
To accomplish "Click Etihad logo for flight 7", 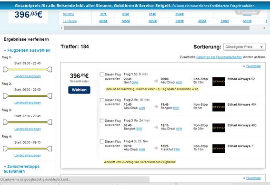I will [x=219, y=148].
